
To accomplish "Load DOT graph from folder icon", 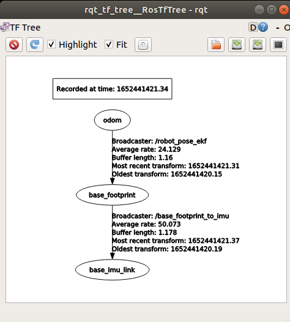I will pyautogui.click(x=216, y=45).
